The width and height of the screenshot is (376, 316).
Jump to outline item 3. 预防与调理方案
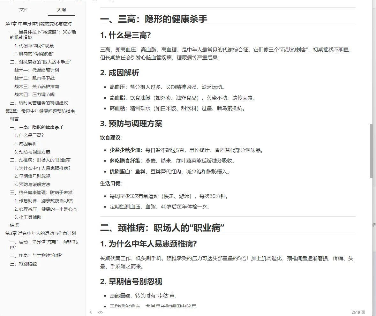point(32,152)
